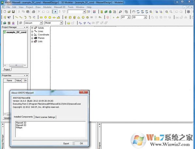Open the 3D movement mode dropdown
Image resolution: width=195 pixels, height=149 pixels.
click(x=145, y=17)
